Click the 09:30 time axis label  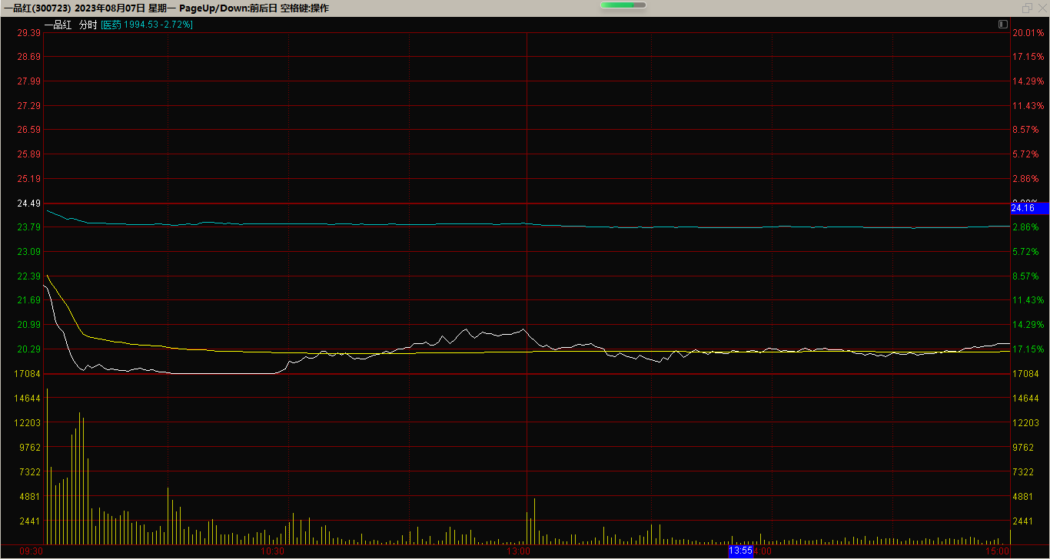coord(31,551)
